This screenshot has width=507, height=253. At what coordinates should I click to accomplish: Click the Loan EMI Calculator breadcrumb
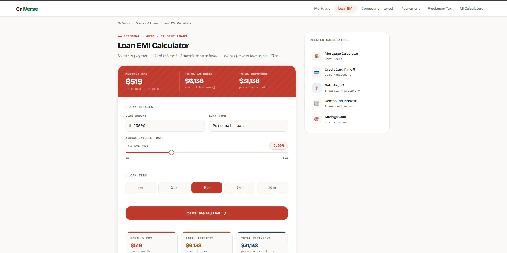177,23
